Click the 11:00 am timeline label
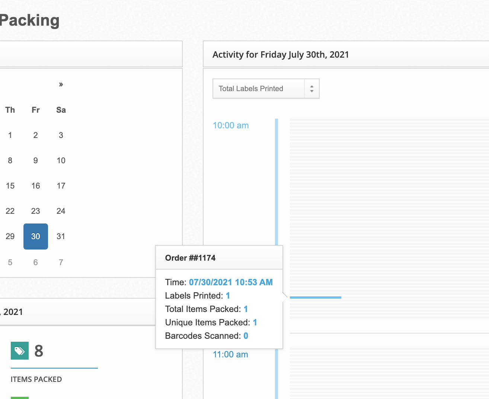Viewport: 489px width, 399px height. 230,354
